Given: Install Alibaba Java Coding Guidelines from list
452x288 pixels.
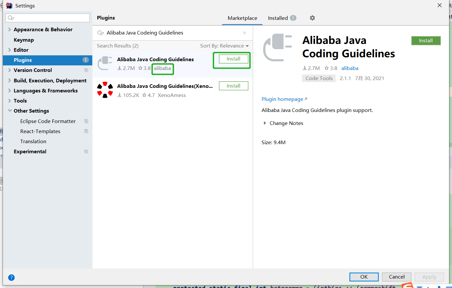Looking at the screenshot, I should 234,59.
